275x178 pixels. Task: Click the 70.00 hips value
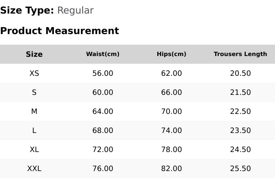[x=172, y=111]
